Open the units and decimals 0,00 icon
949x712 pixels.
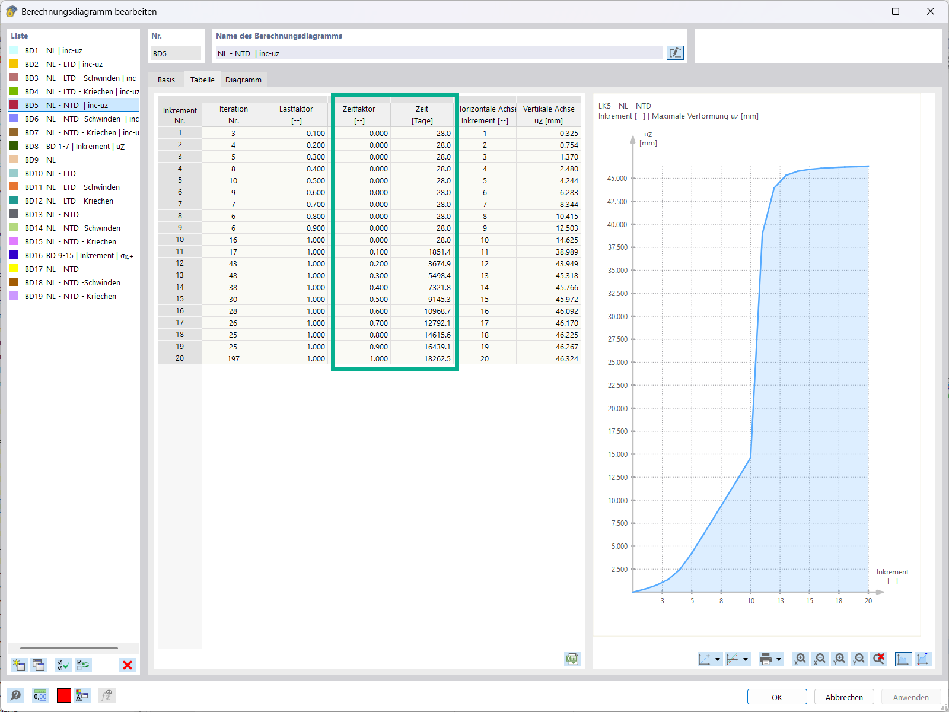pos(40,695)
